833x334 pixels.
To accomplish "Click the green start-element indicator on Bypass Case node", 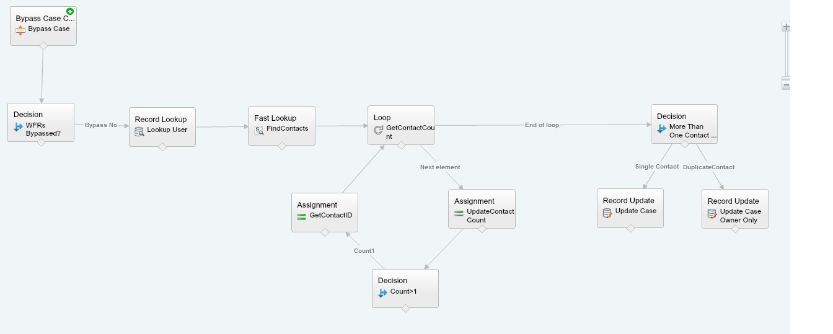I will [x=71, y=11].
